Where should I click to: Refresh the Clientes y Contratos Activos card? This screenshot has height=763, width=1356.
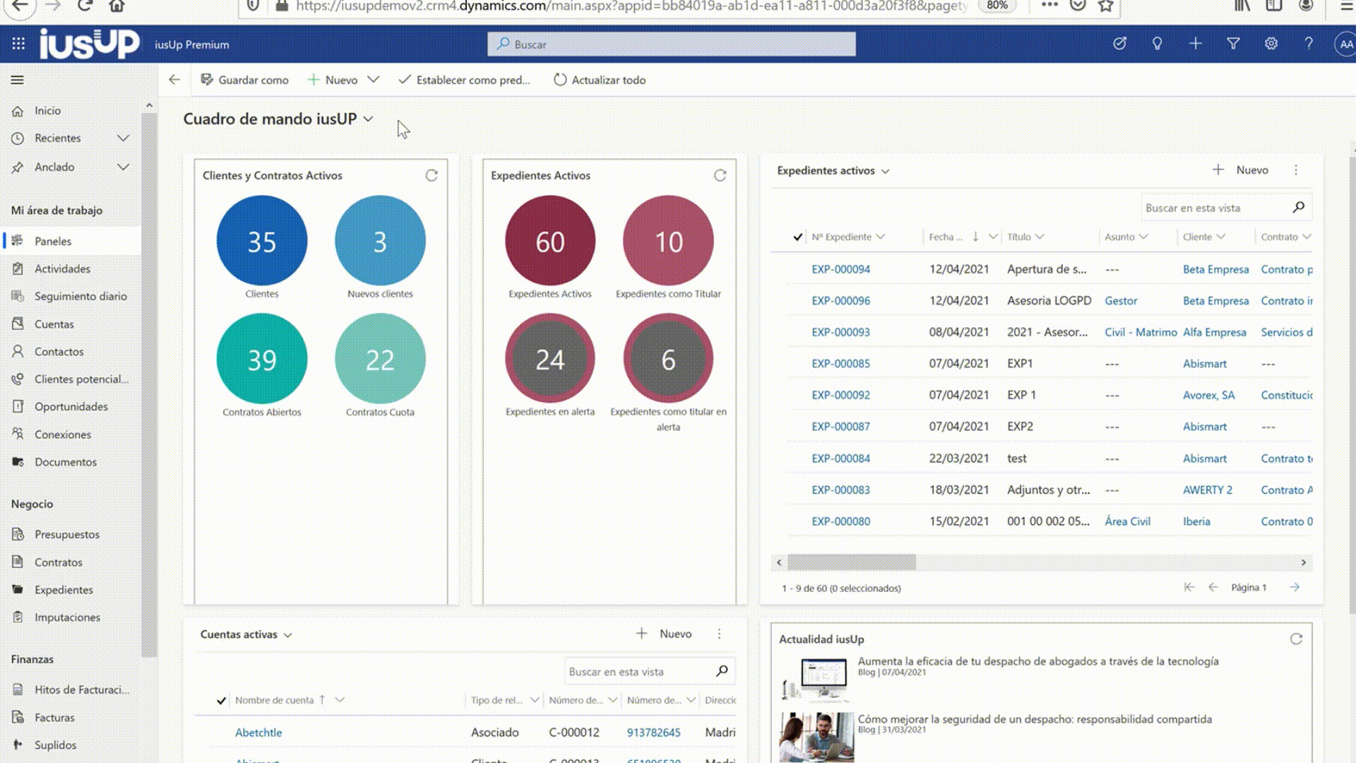click(432, 175)
